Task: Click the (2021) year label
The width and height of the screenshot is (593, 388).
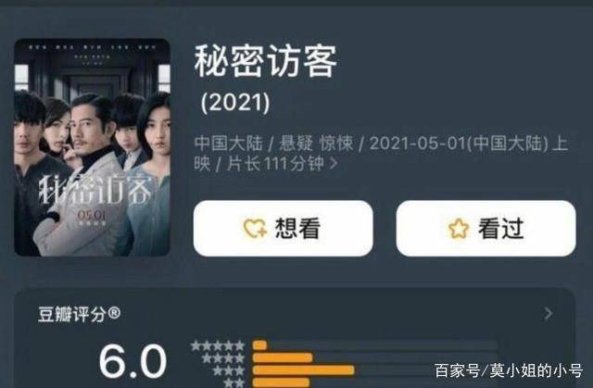Action: 235,102
